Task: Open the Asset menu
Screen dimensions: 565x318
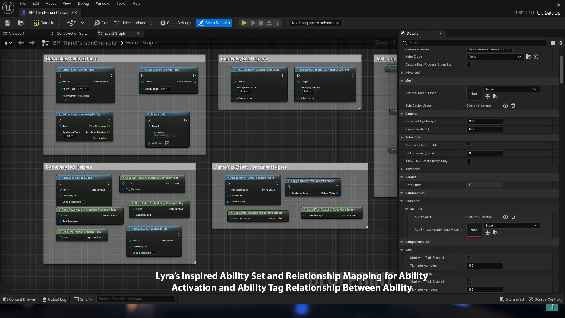Action: tap(51, 4)
